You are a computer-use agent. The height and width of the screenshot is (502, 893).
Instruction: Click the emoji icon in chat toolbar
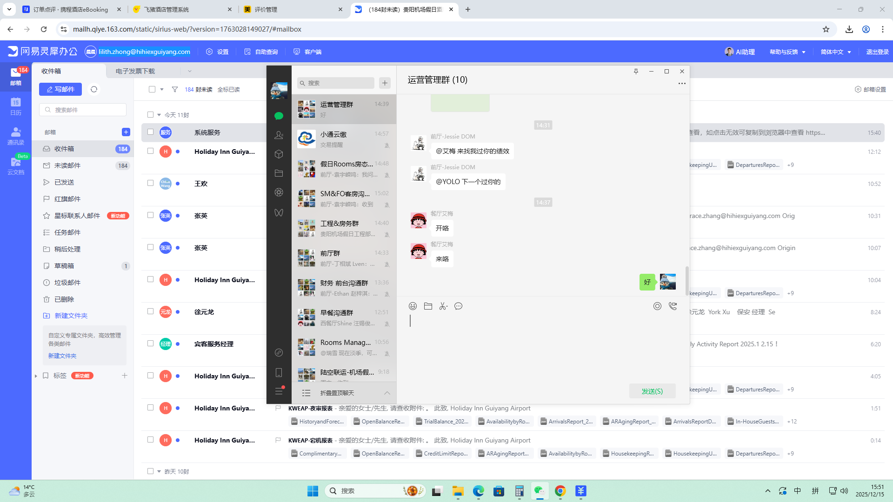pyautogui.click(x=413, y=306)
